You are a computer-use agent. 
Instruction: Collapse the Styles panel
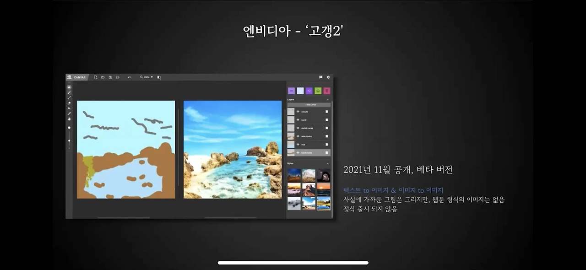coord(327,163)
